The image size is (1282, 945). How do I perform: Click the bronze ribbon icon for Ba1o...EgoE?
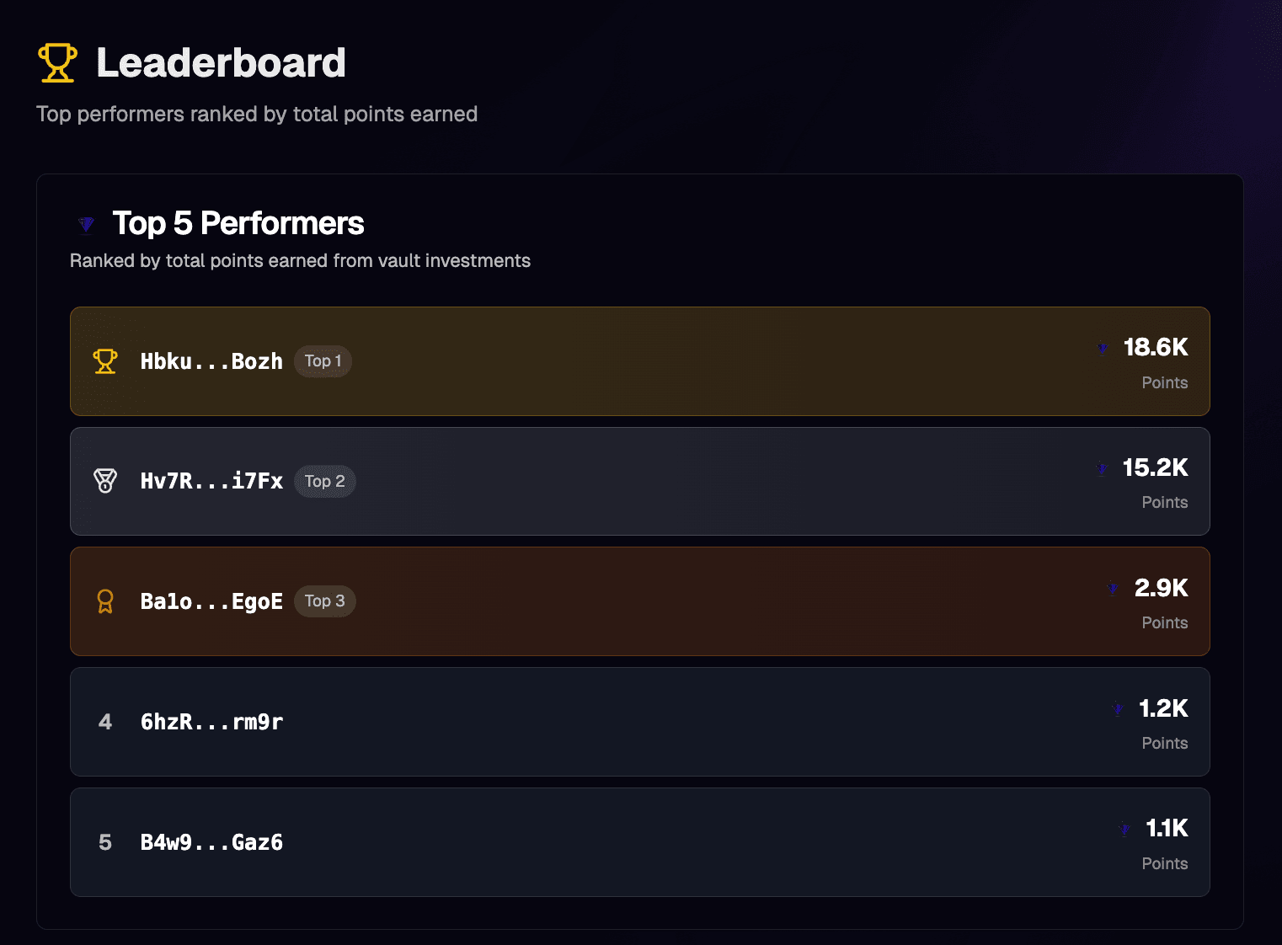(105, 601)
